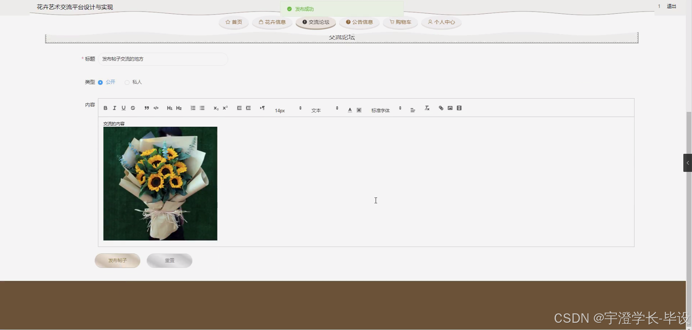
Task: Apply italic formatting
Action: coord(114,108)
